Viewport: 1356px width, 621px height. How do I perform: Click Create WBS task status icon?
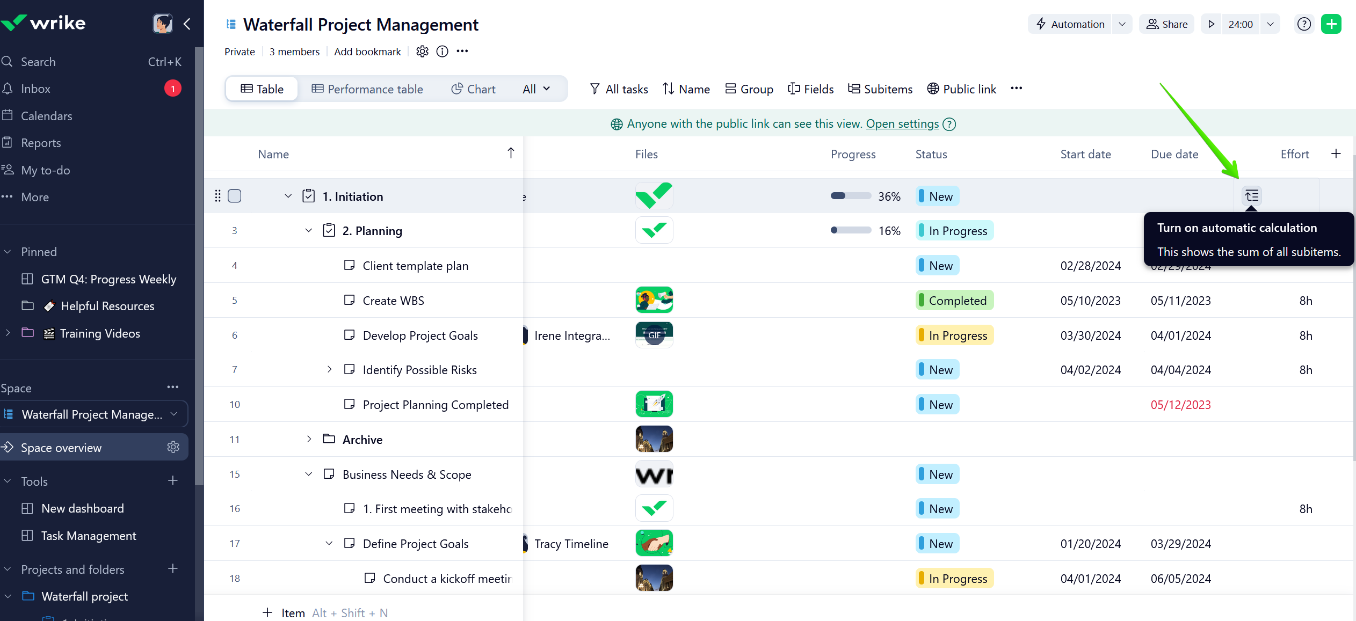coord(349,300)
